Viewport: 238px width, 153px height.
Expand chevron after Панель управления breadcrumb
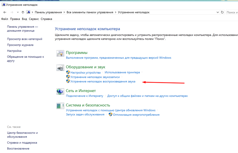64,12
